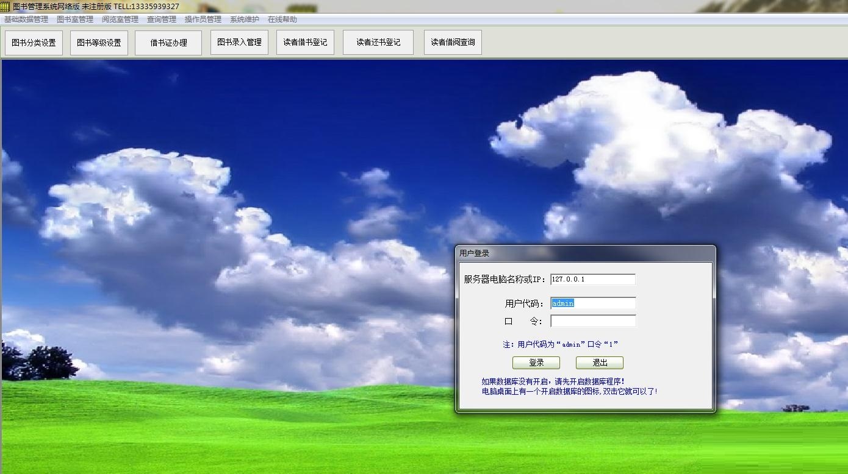Open 借书证办理 from the toolbar
The image size is (848, 474).
[168, 43]
